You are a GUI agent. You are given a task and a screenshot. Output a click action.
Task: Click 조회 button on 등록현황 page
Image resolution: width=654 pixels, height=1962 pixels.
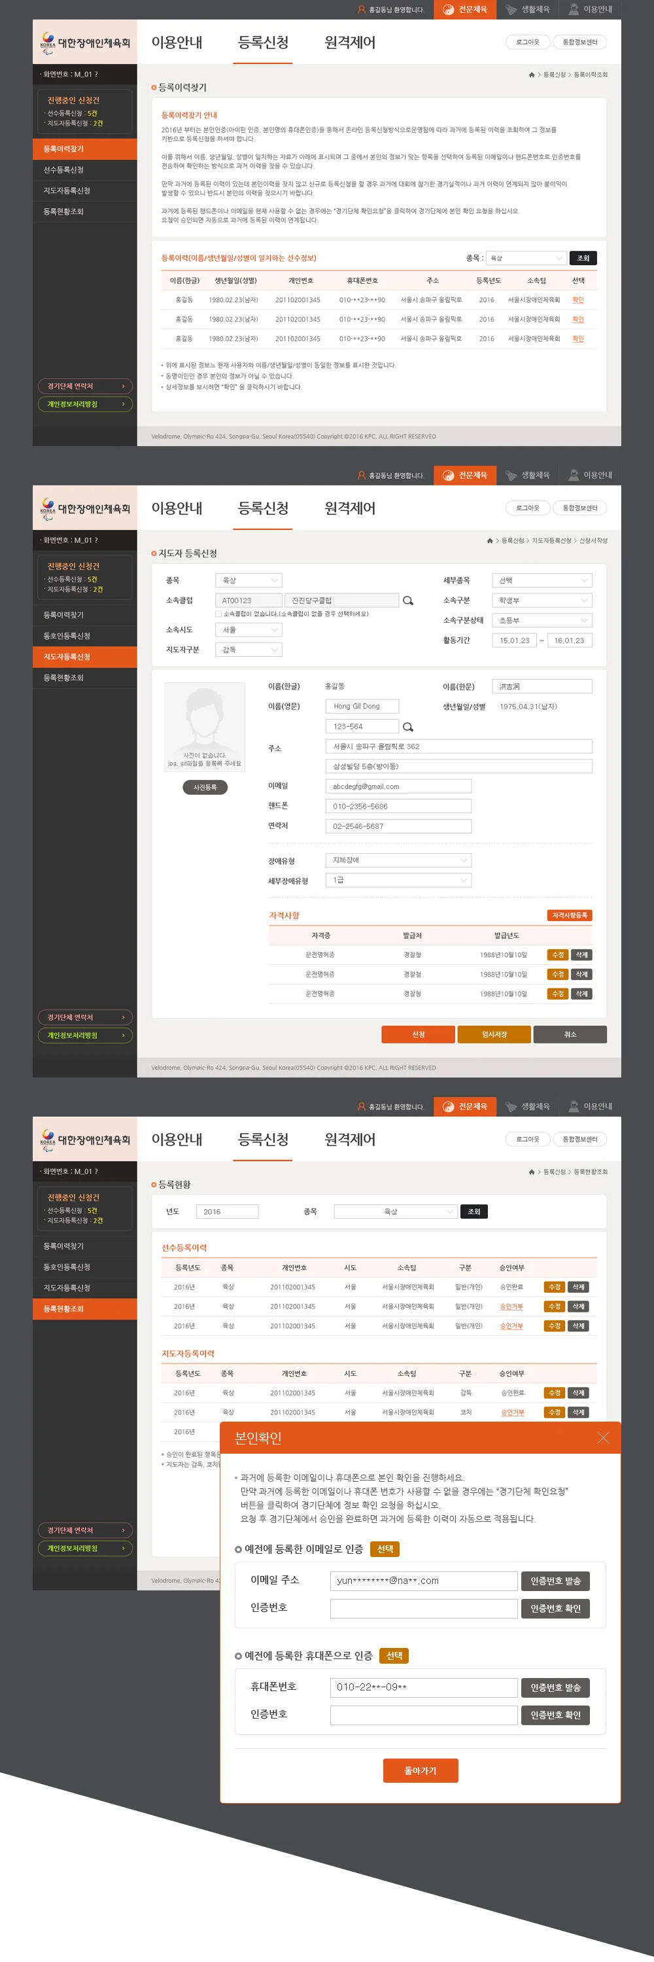[473, 1212]
